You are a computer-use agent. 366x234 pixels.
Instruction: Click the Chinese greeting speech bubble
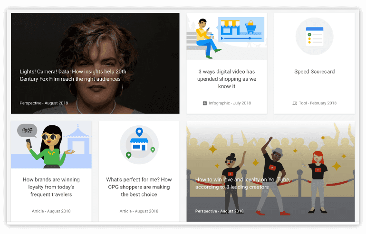point(27,131)
